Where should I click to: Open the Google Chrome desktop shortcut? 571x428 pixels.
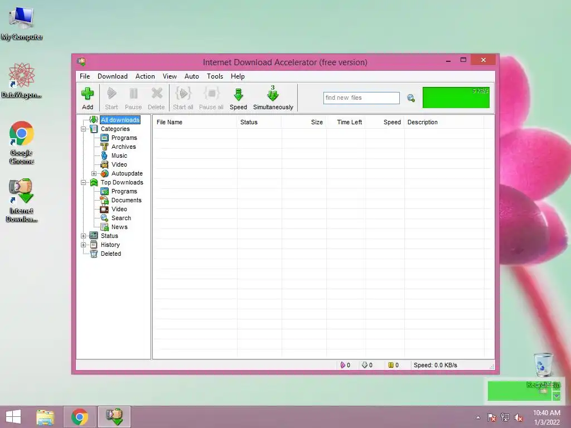click(x=22, y=143)
